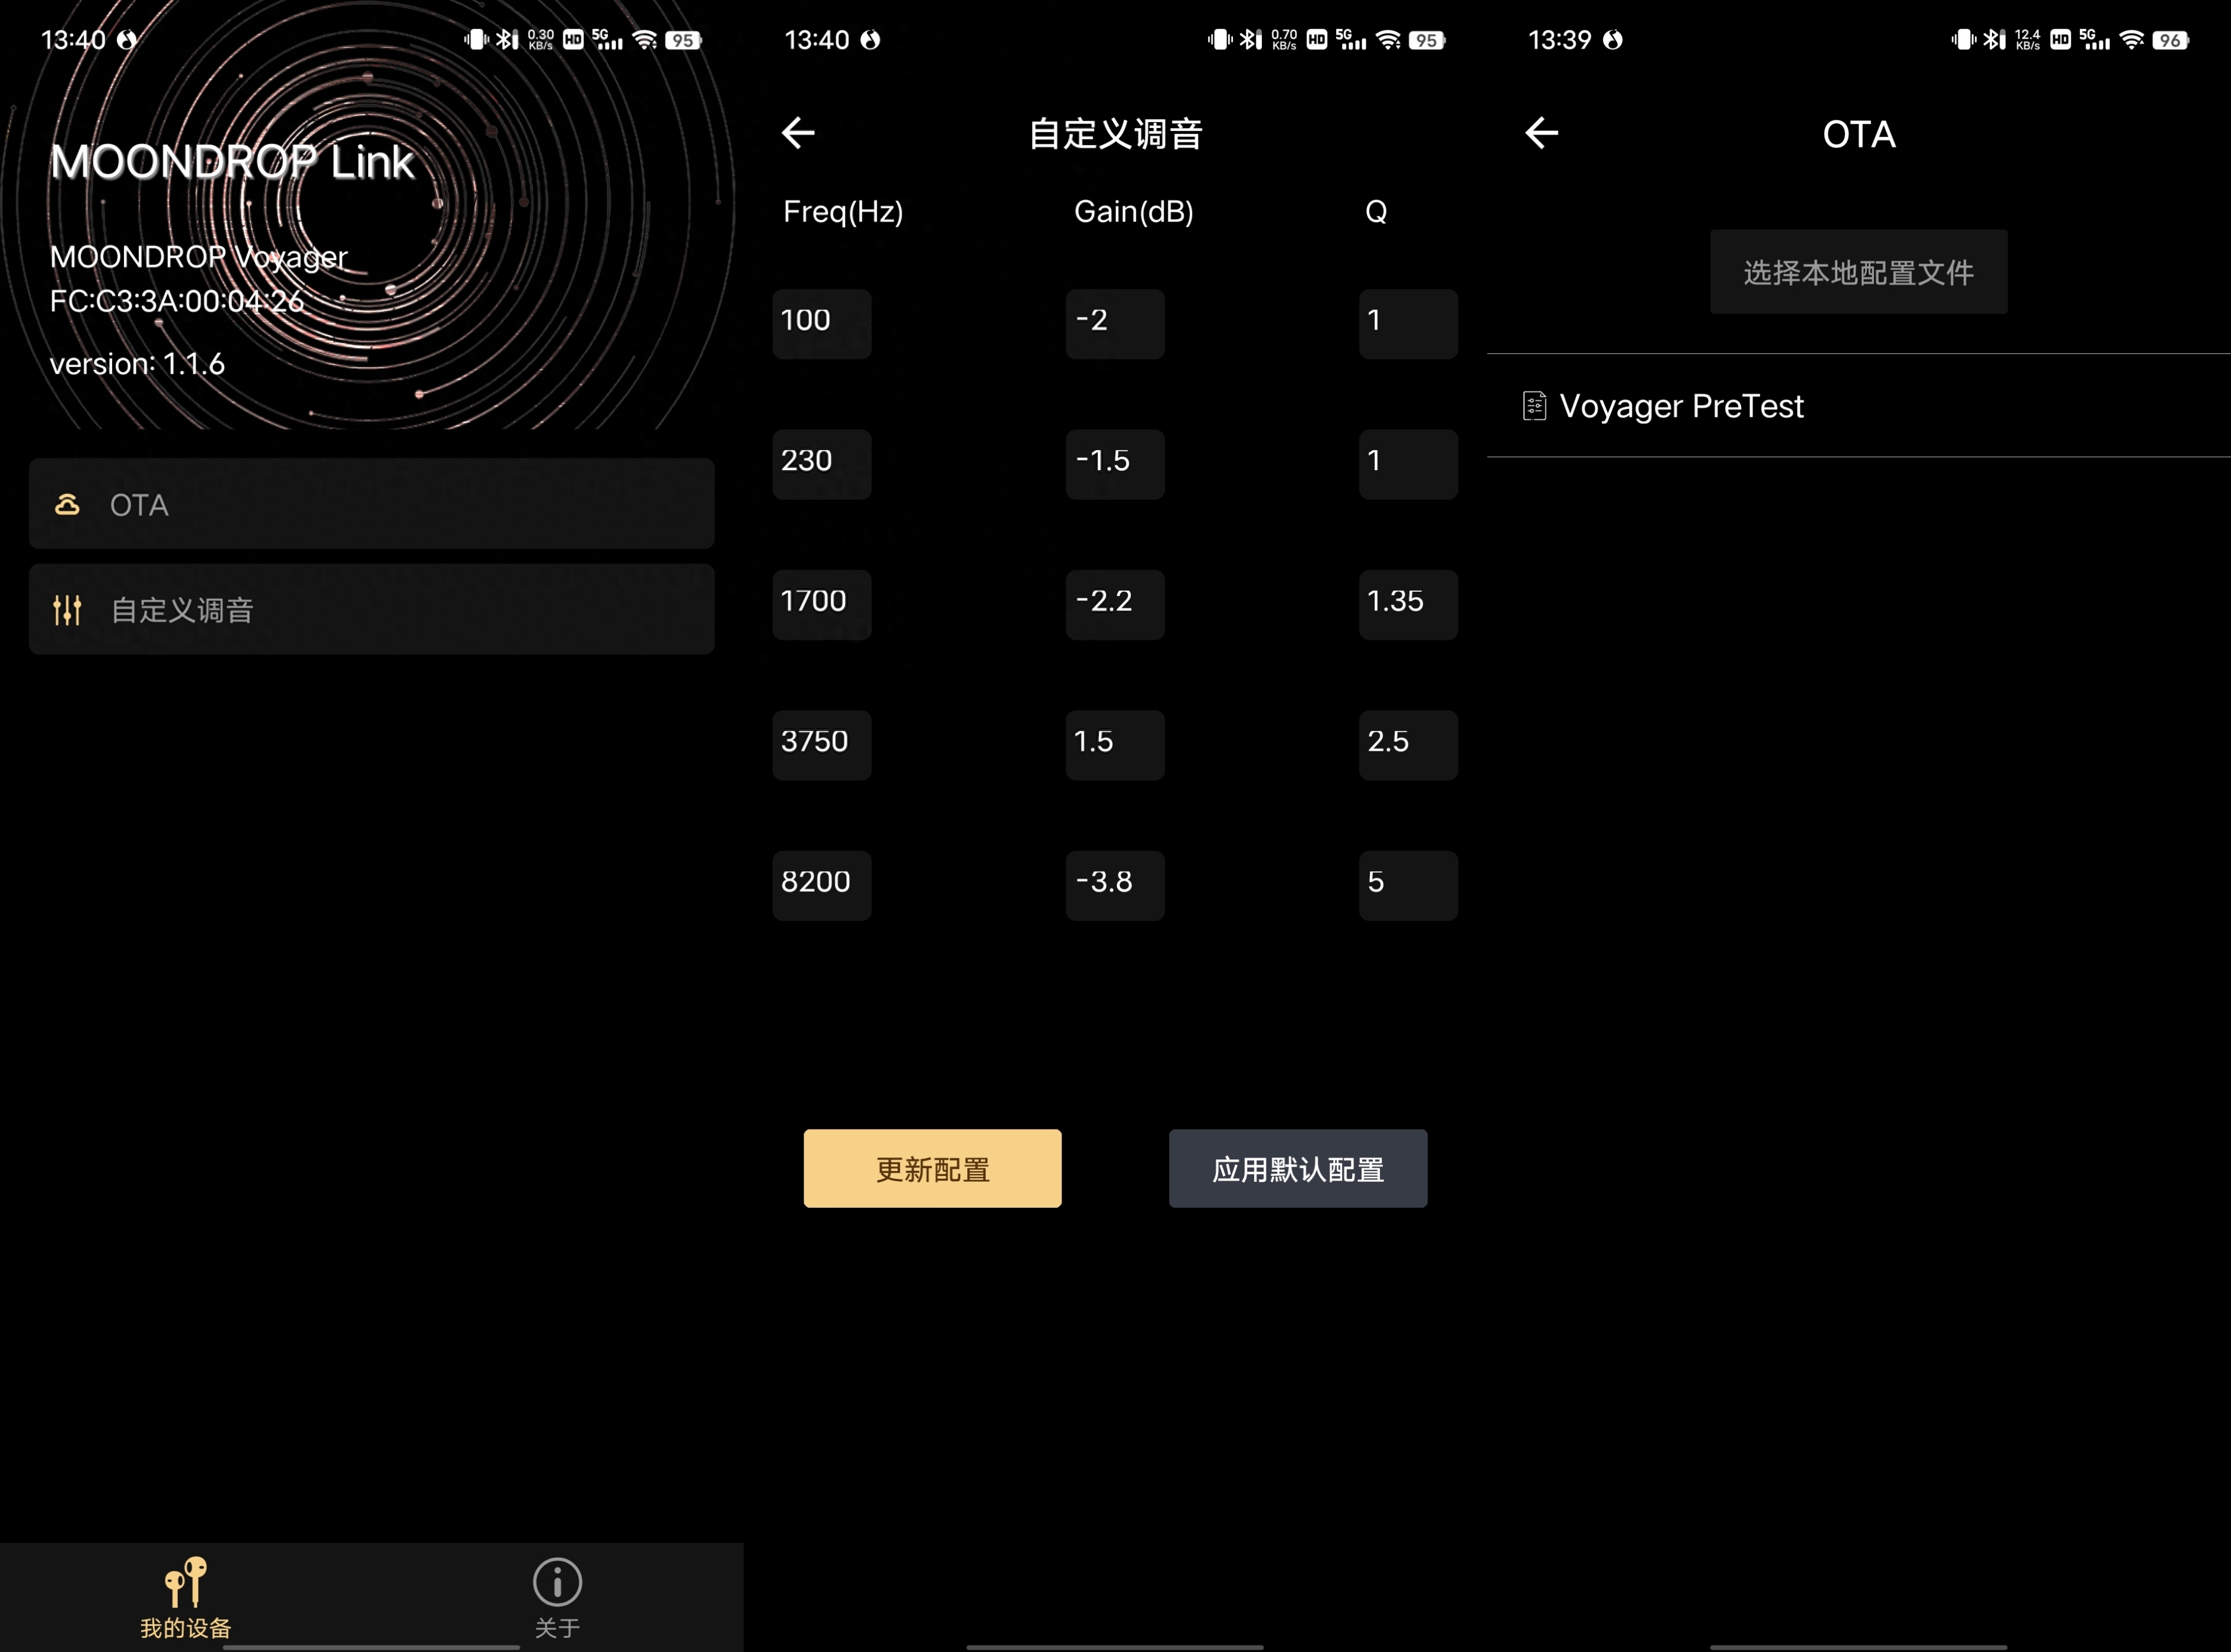Edit the -3.8 gain field
Viewport: 2231px width, 1652px height.
click(x=1115, y=886)
